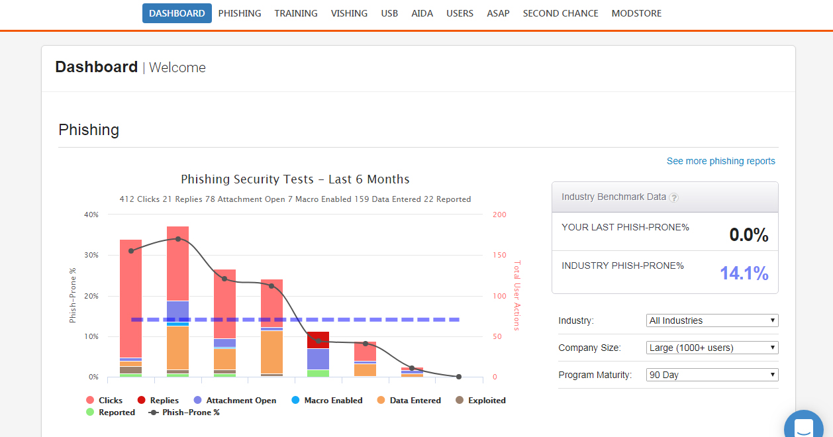Image resolution: width=833 pixels, height=437 pixels.
Task: Toggle Clicks series in chart legend
Action: (105, 401)
